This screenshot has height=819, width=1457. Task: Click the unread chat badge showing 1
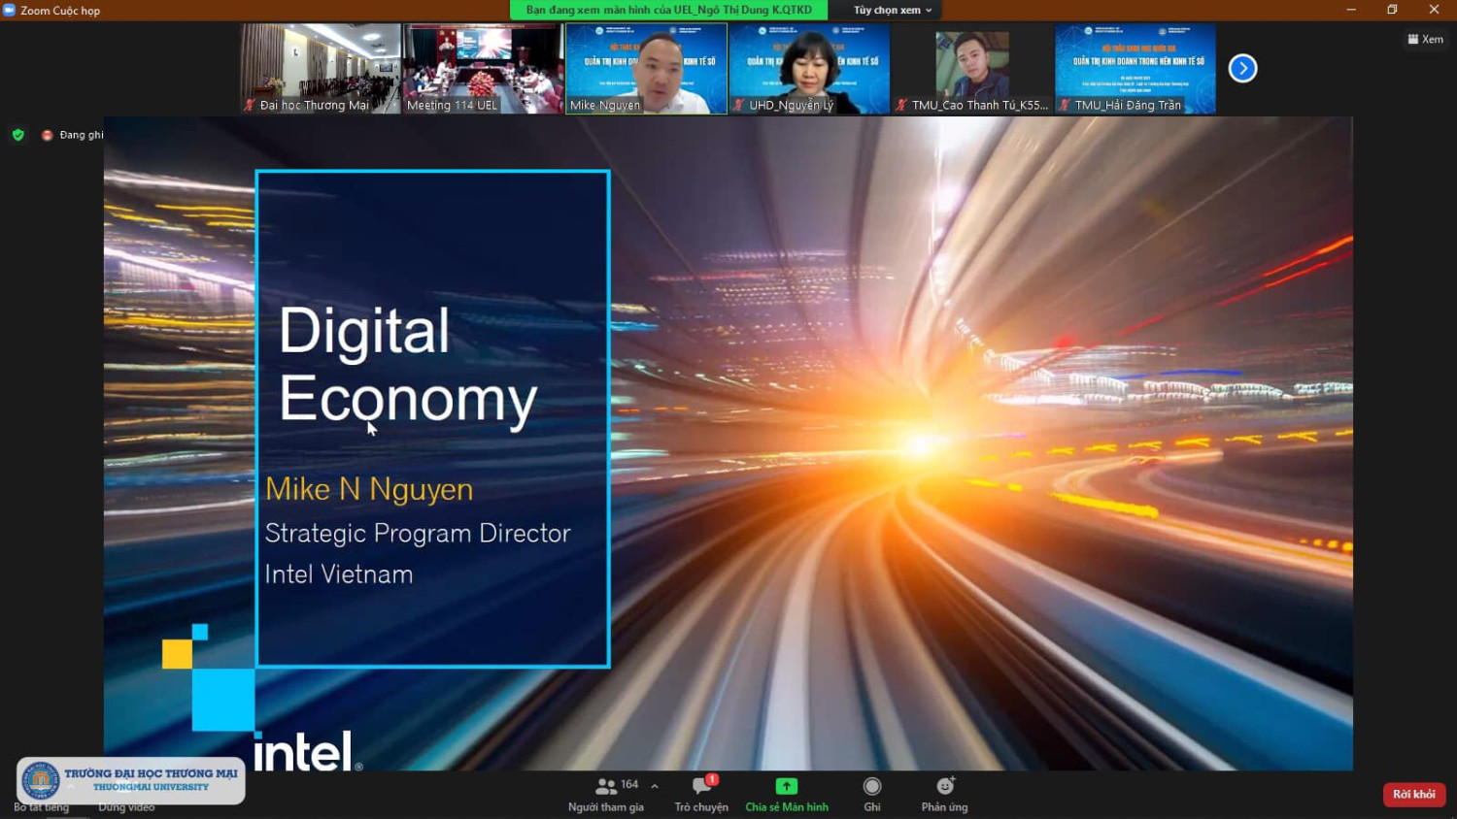point(712,779)
